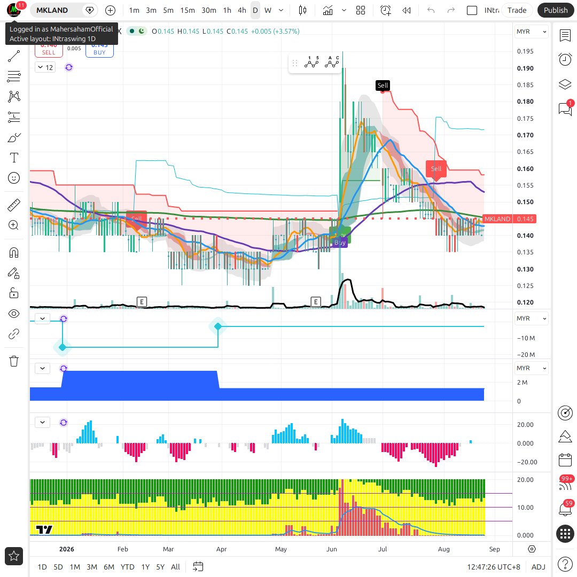577x577 pixels.
Task: Set the chart range to YTD
Action: tap(127, 567)
